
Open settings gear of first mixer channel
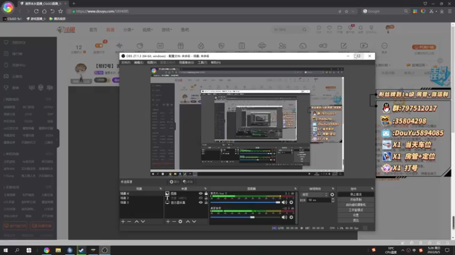(291, 202)
